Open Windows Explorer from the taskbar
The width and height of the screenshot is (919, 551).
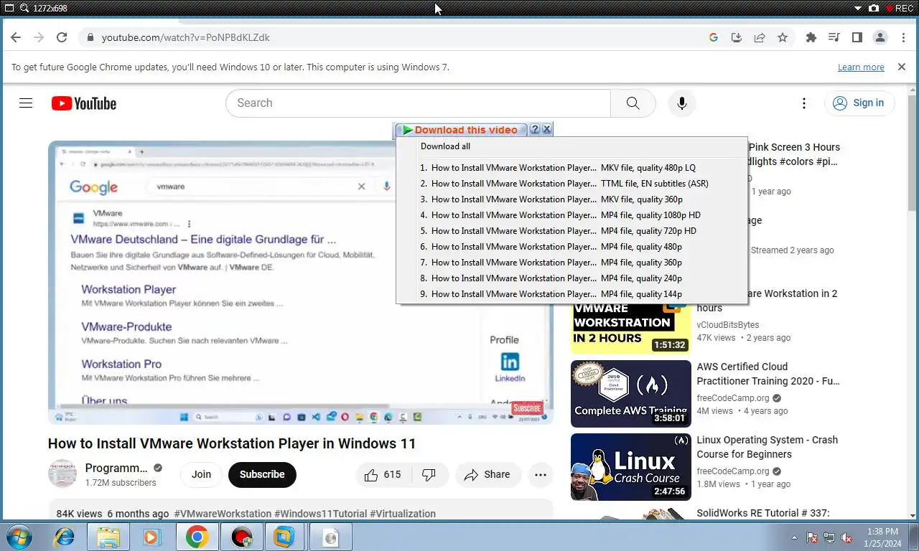tap(108, 537)
